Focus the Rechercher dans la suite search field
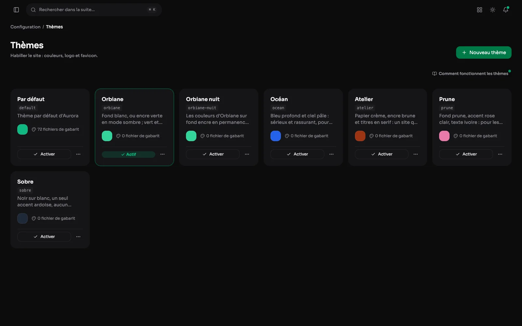Screen dimensions: 522x326 pos(94,10)
